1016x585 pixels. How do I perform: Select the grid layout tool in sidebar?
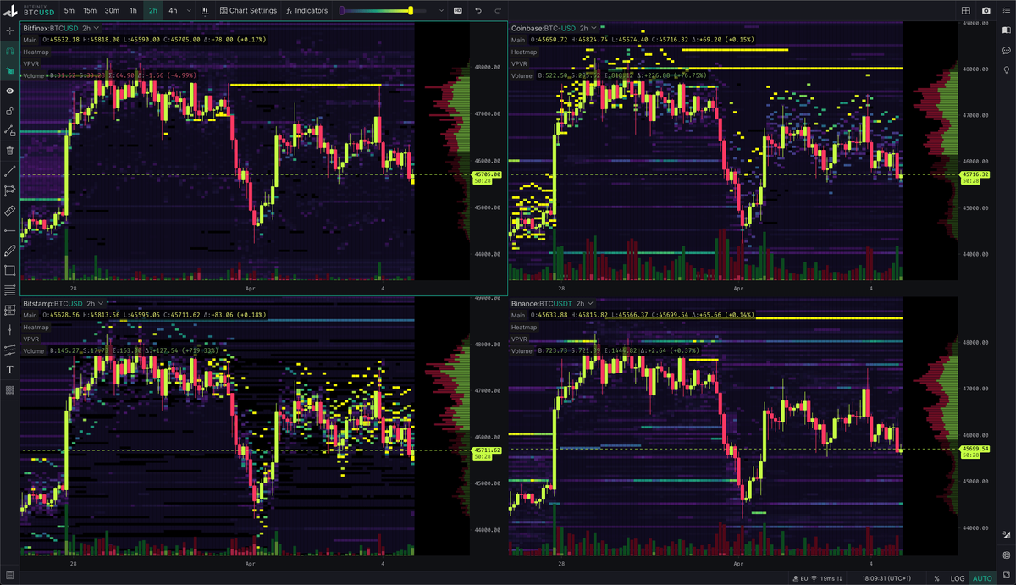(x=9, y=311)
